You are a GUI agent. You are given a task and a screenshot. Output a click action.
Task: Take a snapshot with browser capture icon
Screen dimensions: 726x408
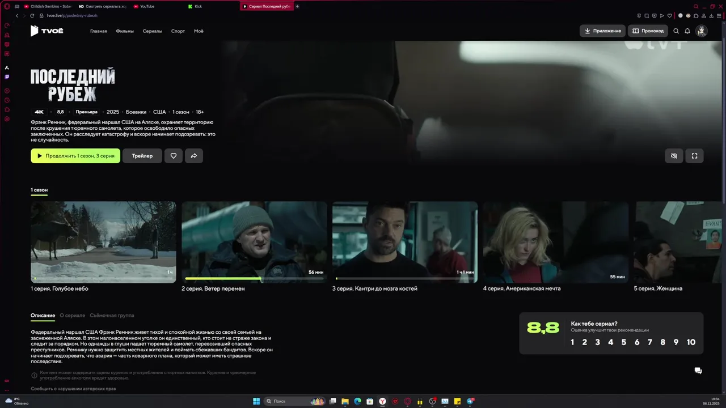tap(647, 15)
